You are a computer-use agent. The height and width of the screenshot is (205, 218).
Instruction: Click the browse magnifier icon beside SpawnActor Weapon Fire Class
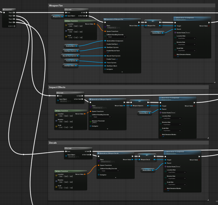[x=119, y=28]
